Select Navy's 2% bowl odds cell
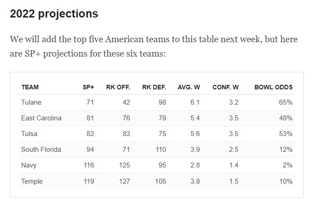The height and width of the screenshot is (207, 324). 287,165
